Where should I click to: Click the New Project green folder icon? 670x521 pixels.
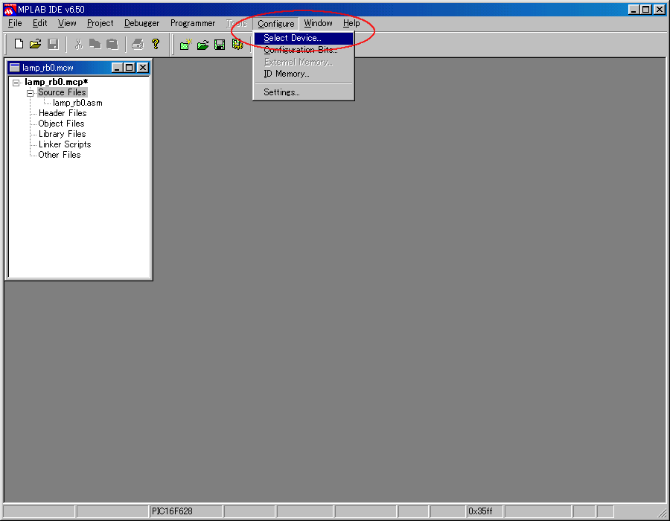point(185,45)
